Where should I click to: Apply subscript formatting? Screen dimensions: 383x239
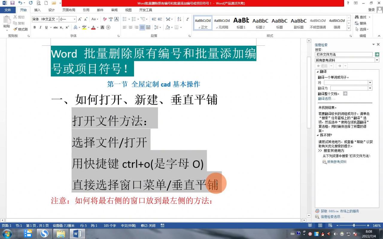coord(61,27)
